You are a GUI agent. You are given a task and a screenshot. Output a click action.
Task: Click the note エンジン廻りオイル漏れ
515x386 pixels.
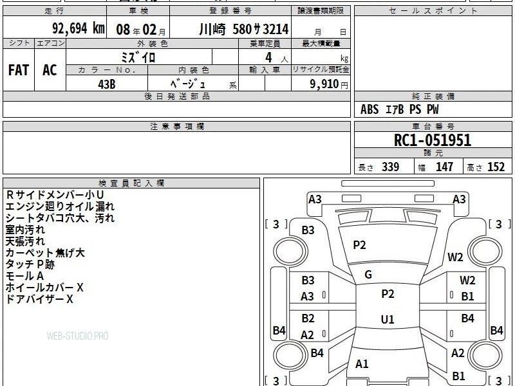(x=60, y=207)
